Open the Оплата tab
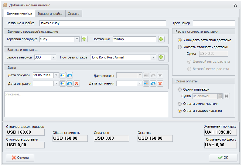Screen dimensions: 242x166 coord(74,14)
